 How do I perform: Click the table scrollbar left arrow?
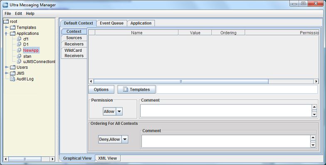click(91, 81)
